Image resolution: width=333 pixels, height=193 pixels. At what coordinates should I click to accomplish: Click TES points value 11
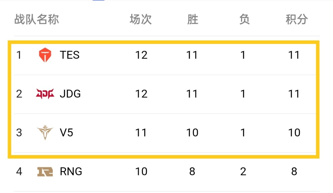(x=294, y=55)
